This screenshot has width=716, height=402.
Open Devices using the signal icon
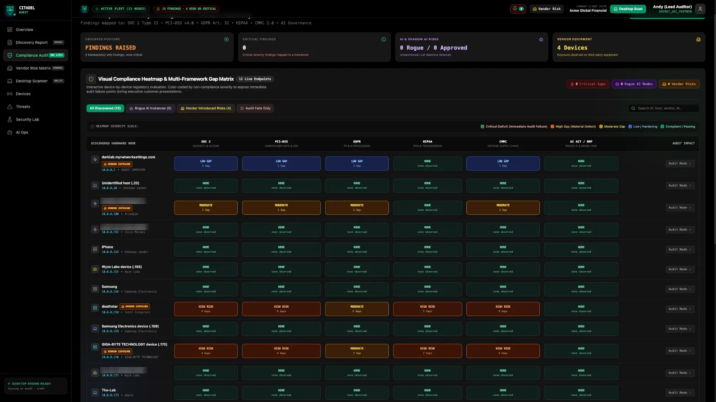(10, 94)
